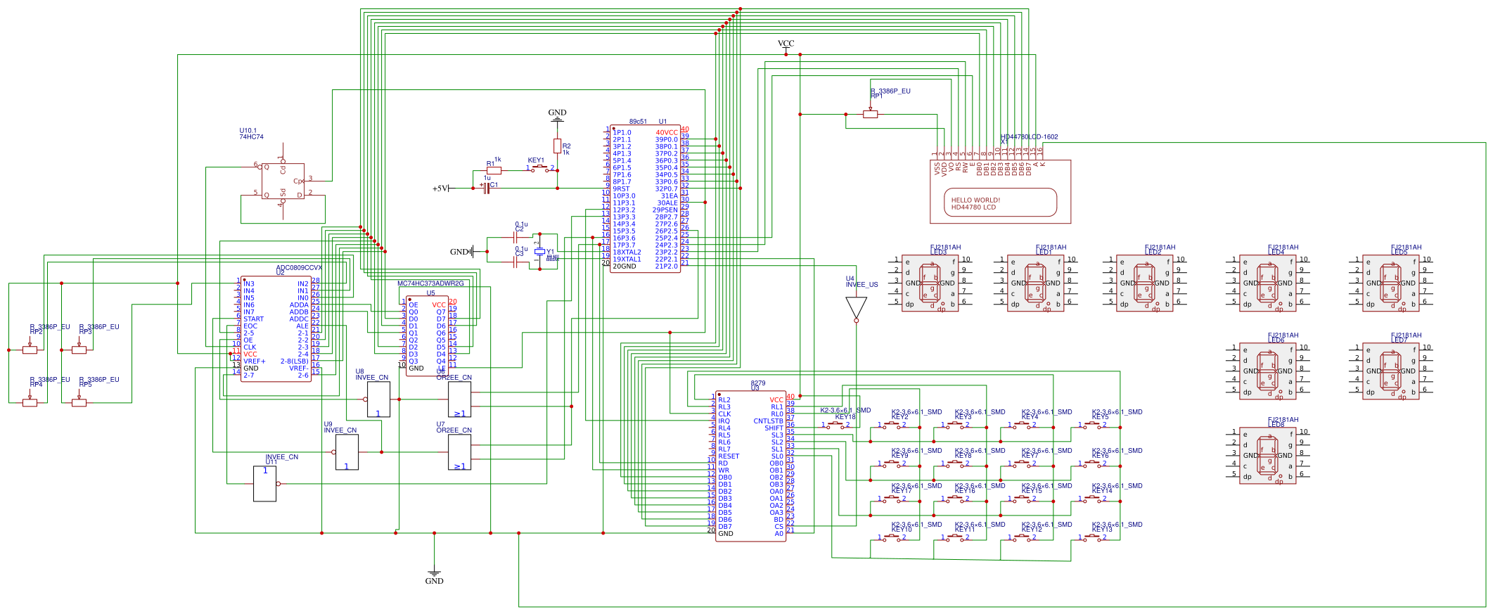
Task: Click the 74HC74 flip-flop U10.1 symbol
Action: (x=283, y=181)
